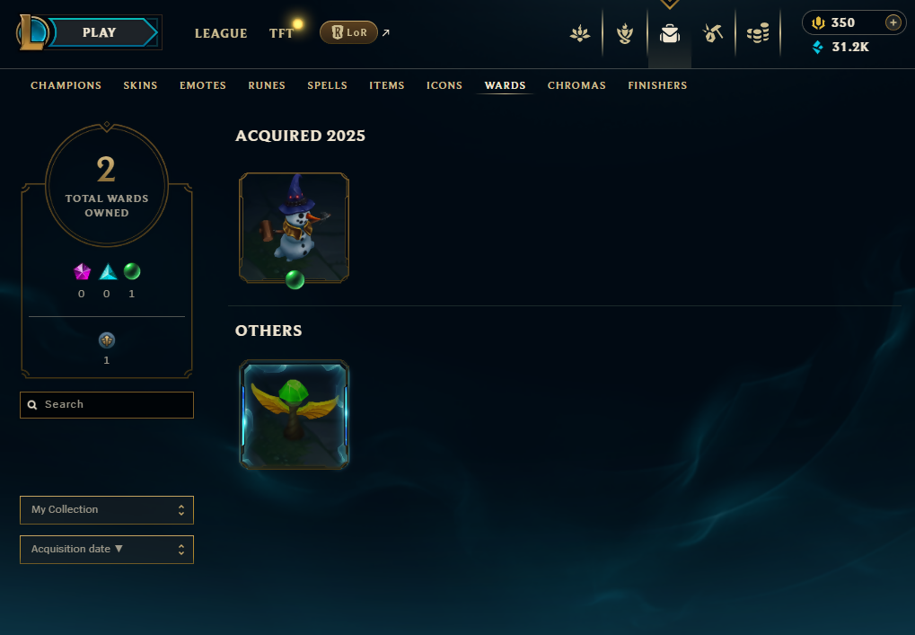Open the Collection briefcase icon

[669, 34]
